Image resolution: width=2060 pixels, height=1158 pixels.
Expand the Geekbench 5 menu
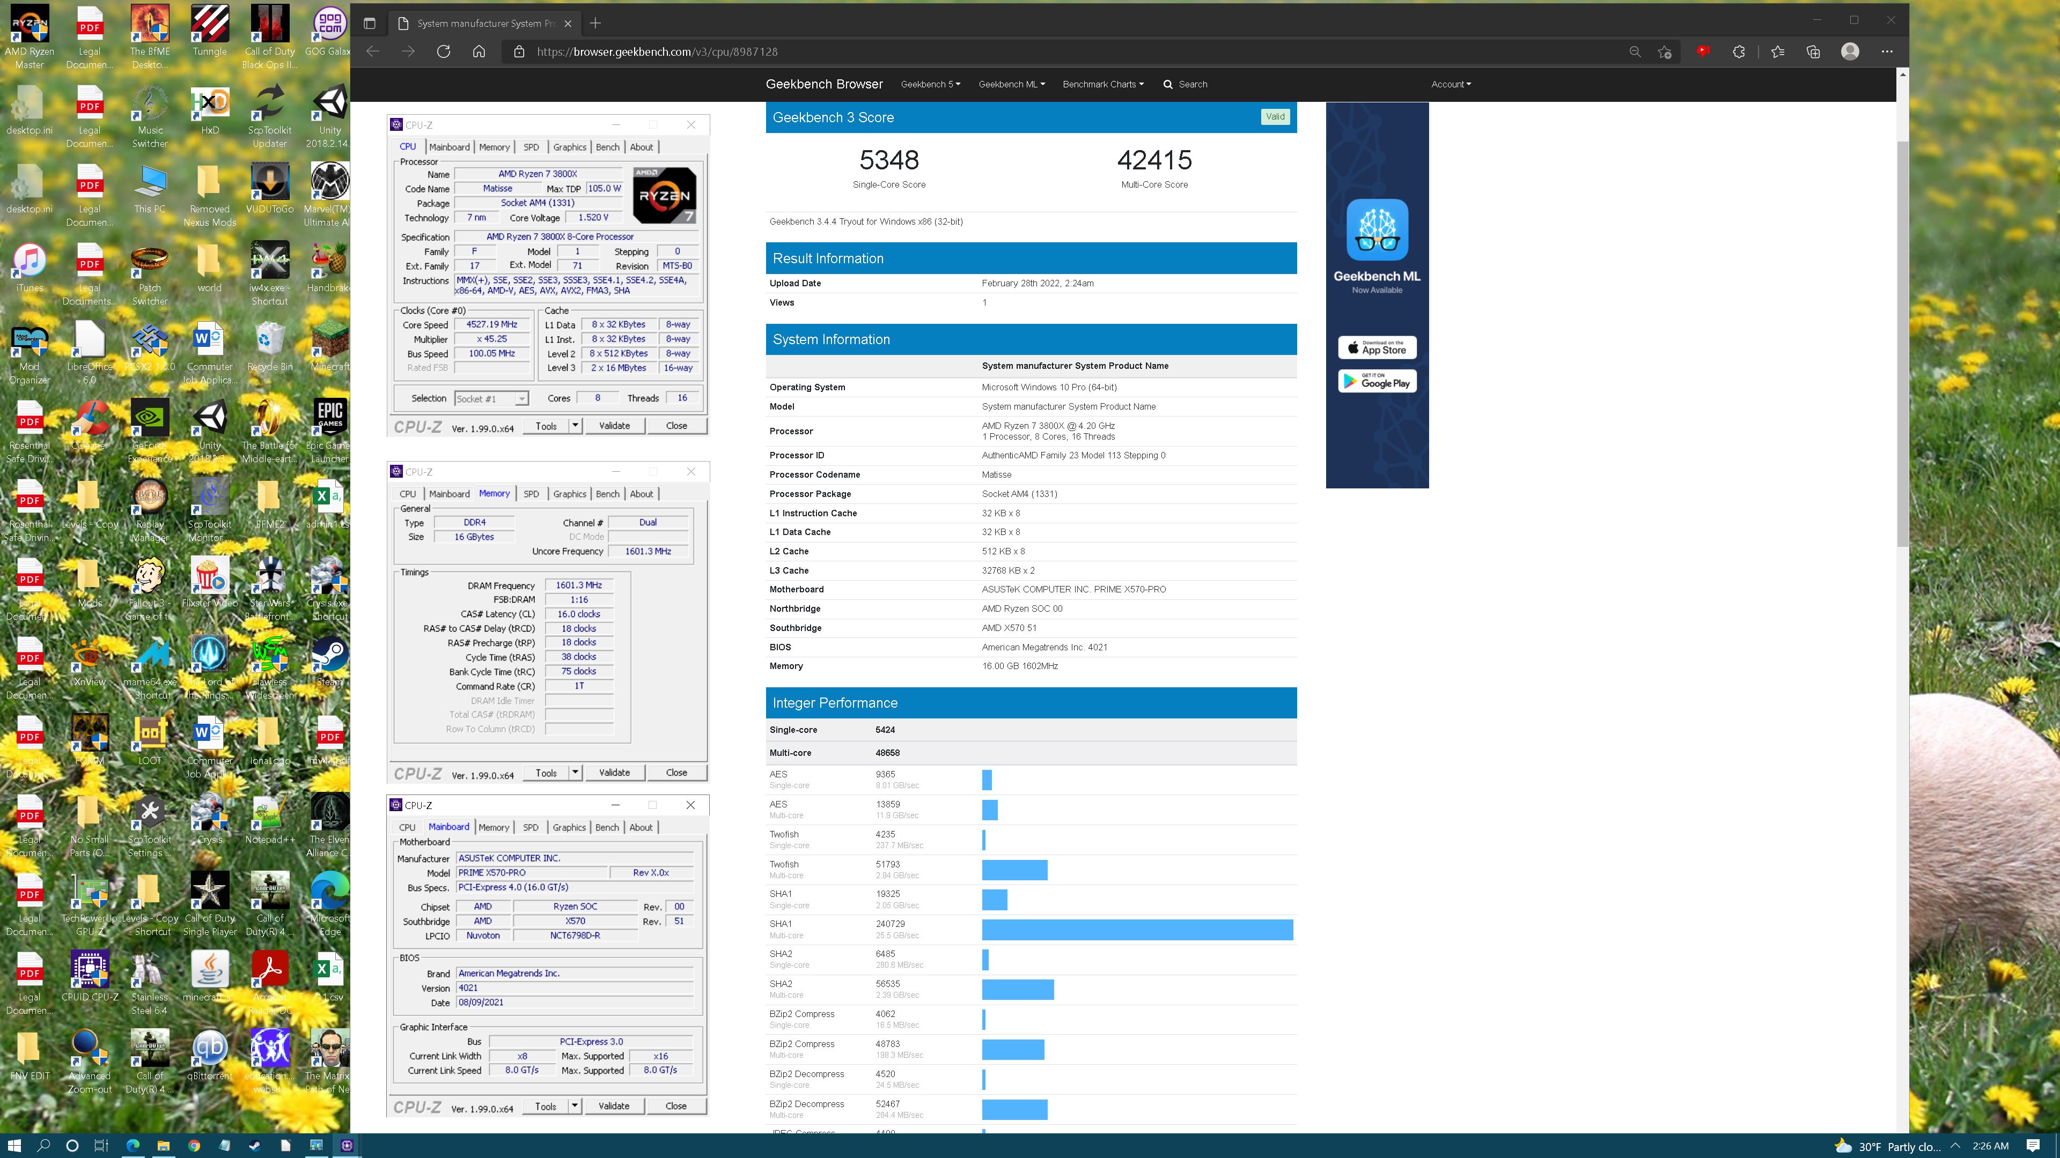pyautogui.click(x=930, y=84)
